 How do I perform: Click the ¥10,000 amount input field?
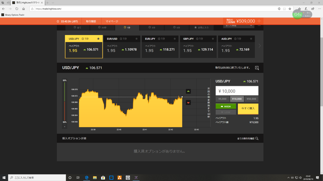[x=237, y=91]
